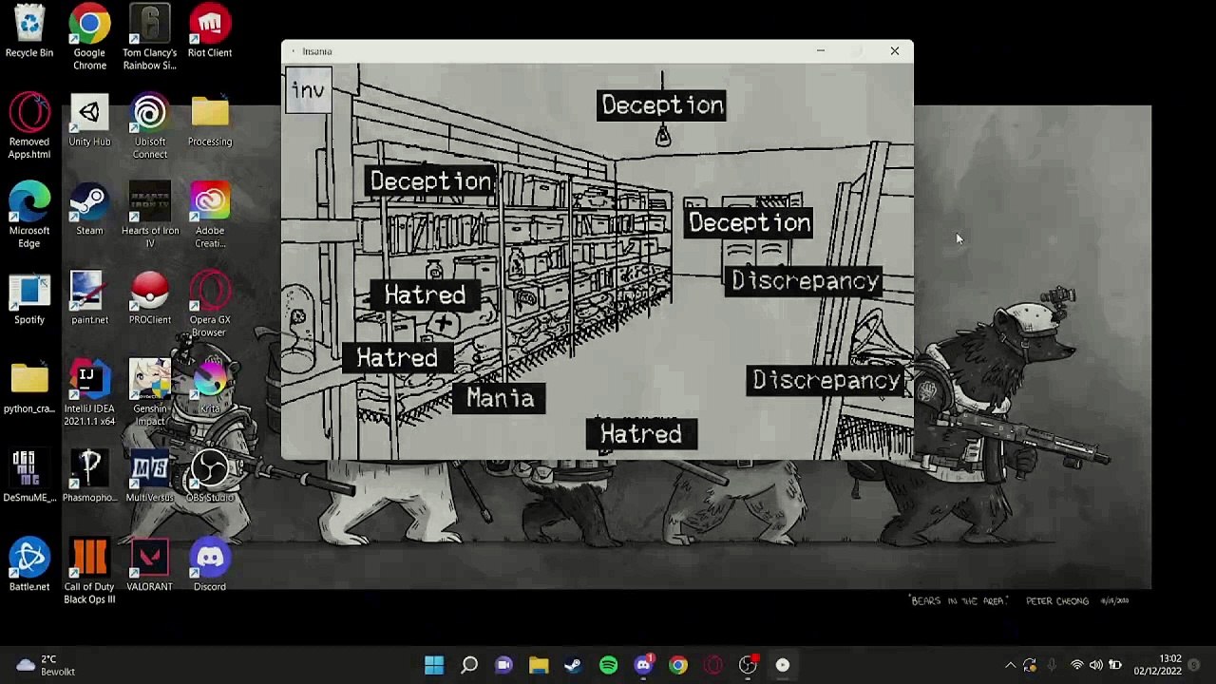Click the sync status tray icon
1216x684 pixels.
point(1030,665)
